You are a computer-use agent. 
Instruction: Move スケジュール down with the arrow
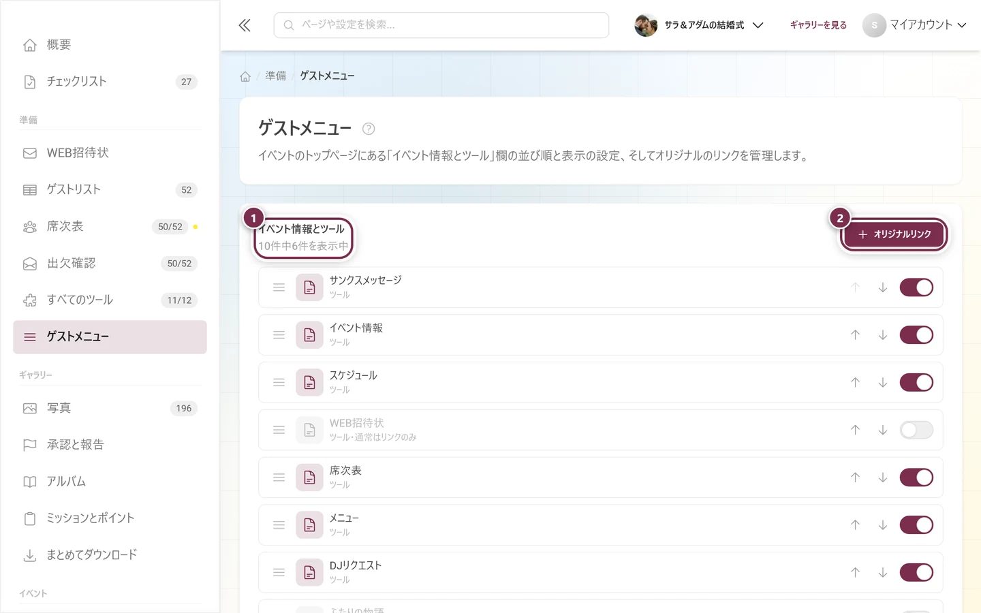point(882,383)
